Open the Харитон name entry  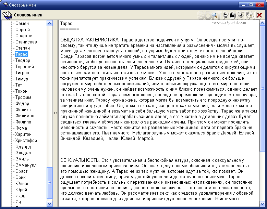click(23, 134)
